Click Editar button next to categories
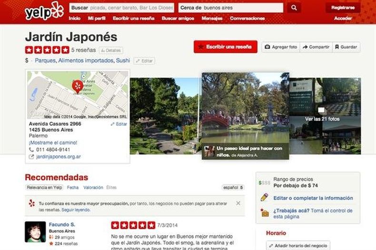The width and height of the screenshot is (376, 250). (144, 61)
